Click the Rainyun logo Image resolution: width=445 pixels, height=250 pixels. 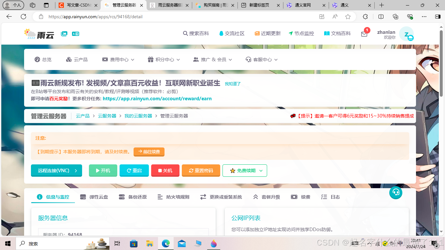click(x=39, y=34)
